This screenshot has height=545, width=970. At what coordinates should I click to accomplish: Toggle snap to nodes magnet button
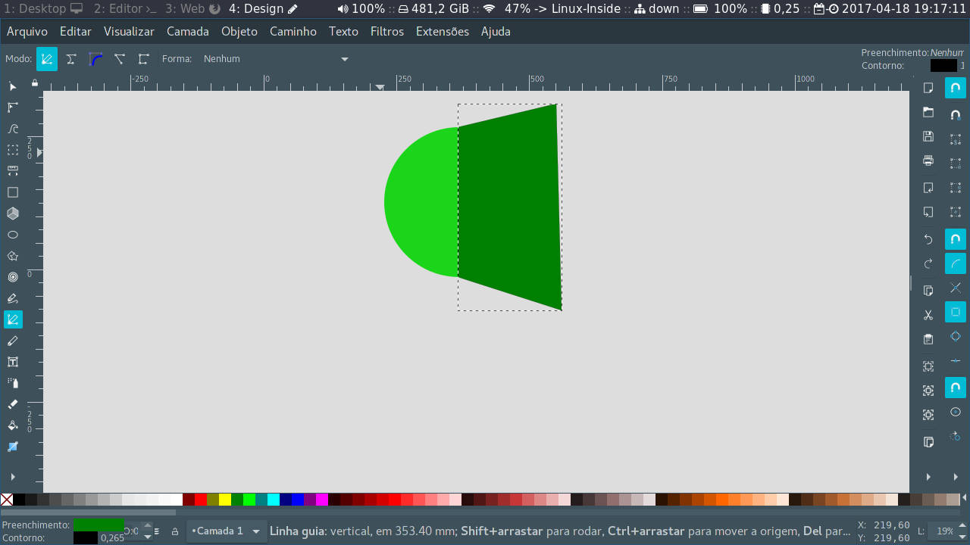point(956,239)
